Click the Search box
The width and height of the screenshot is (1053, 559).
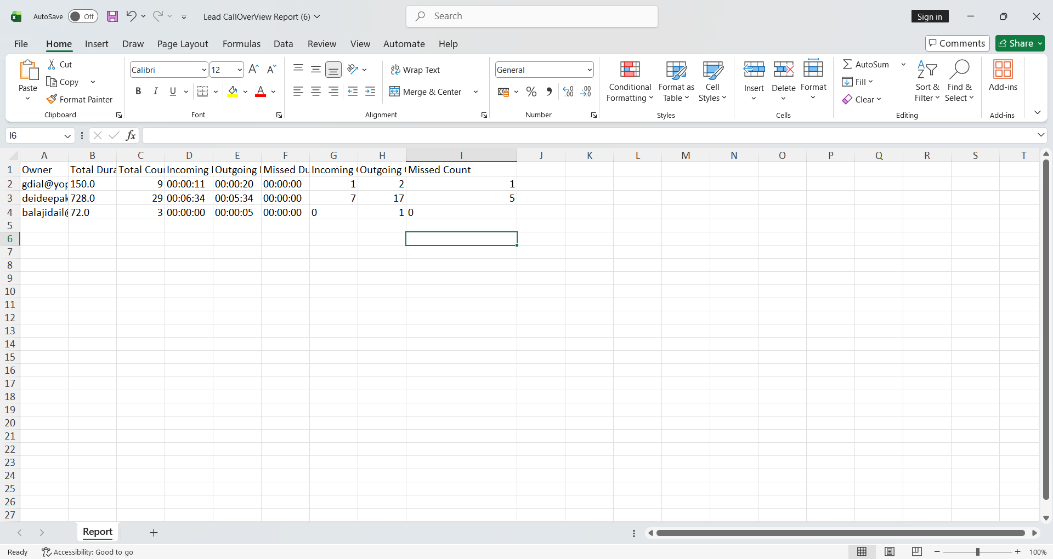point(532,16)
